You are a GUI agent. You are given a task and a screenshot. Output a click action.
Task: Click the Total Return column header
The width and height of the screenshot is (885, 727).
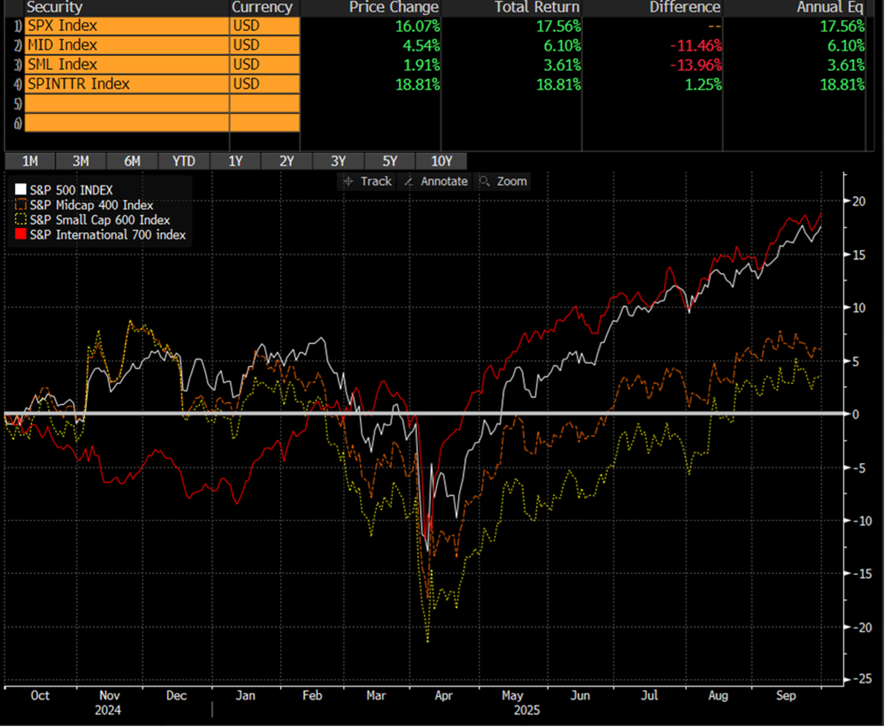(537, 7)
